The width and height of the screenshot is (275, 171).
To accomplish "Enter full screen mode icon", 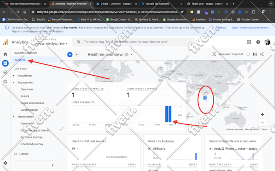I will pos(248,54).
